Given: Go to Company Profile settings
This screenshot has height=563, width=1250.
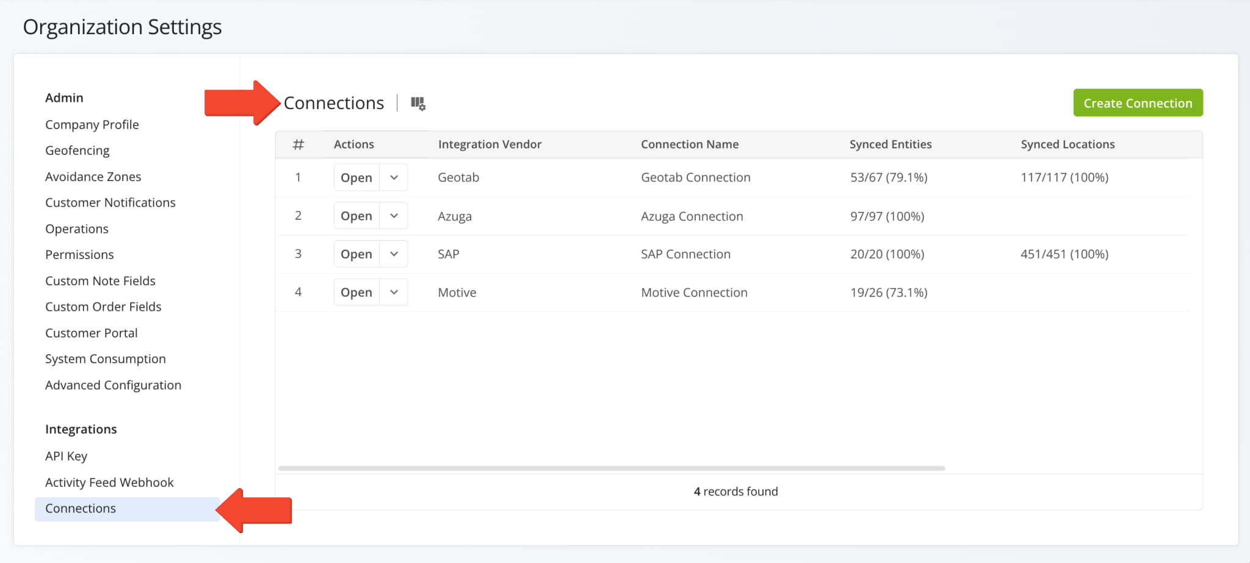Looking at the screenshot, I should [x=92, y=125].
